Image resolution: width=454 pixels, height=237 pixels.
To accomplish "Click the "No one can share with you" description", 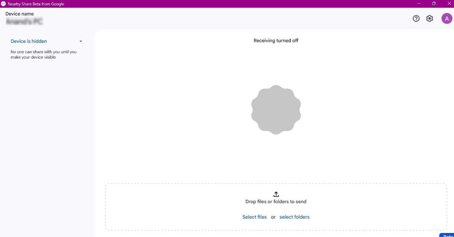I will (x=44, y=55).
